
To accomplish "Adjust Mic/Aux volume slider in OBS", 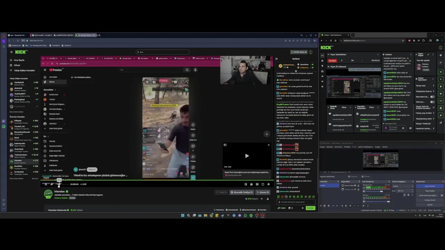I will coord(378,202).
